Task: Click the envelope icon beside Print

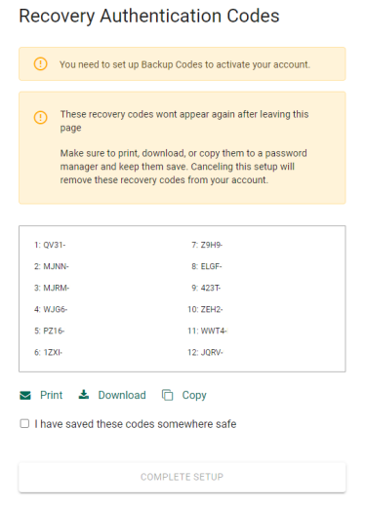Action: [x=25, y=395]
